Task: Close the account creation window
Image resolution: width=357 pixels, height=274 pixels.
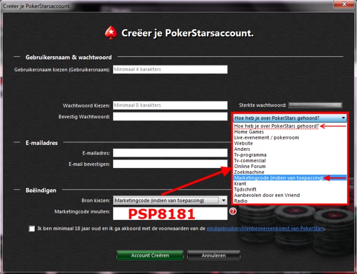Action: tap(344, 4)
